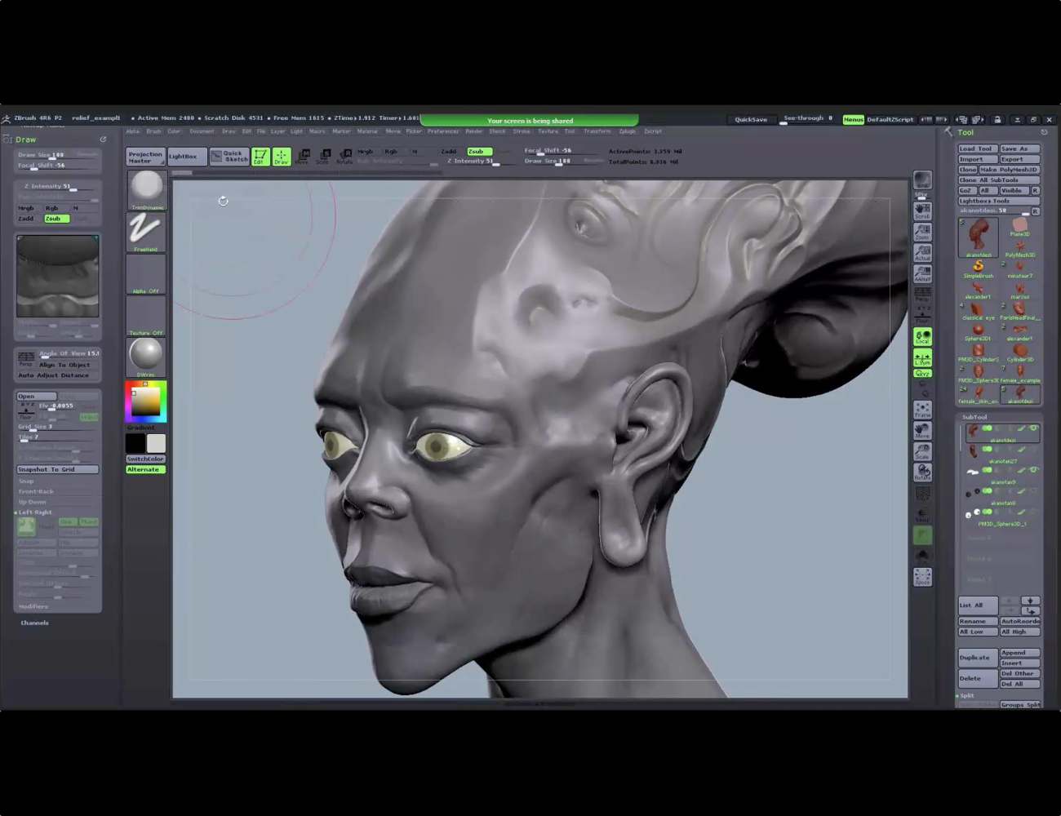Open the Preferences menu

click(443, 131)
